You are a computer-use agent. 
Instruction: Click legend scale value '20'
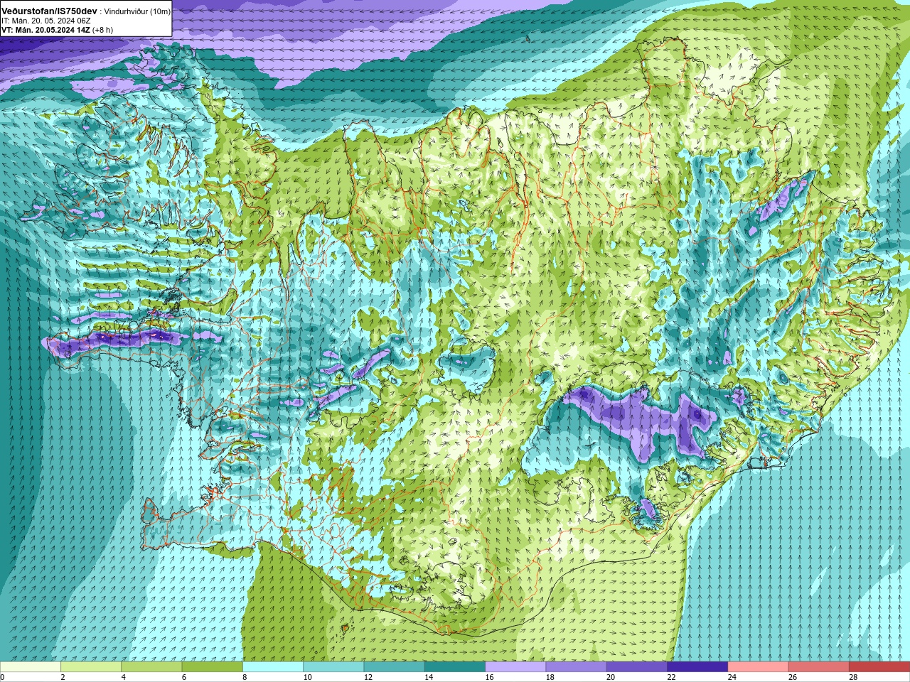click(x=611, y=677)
